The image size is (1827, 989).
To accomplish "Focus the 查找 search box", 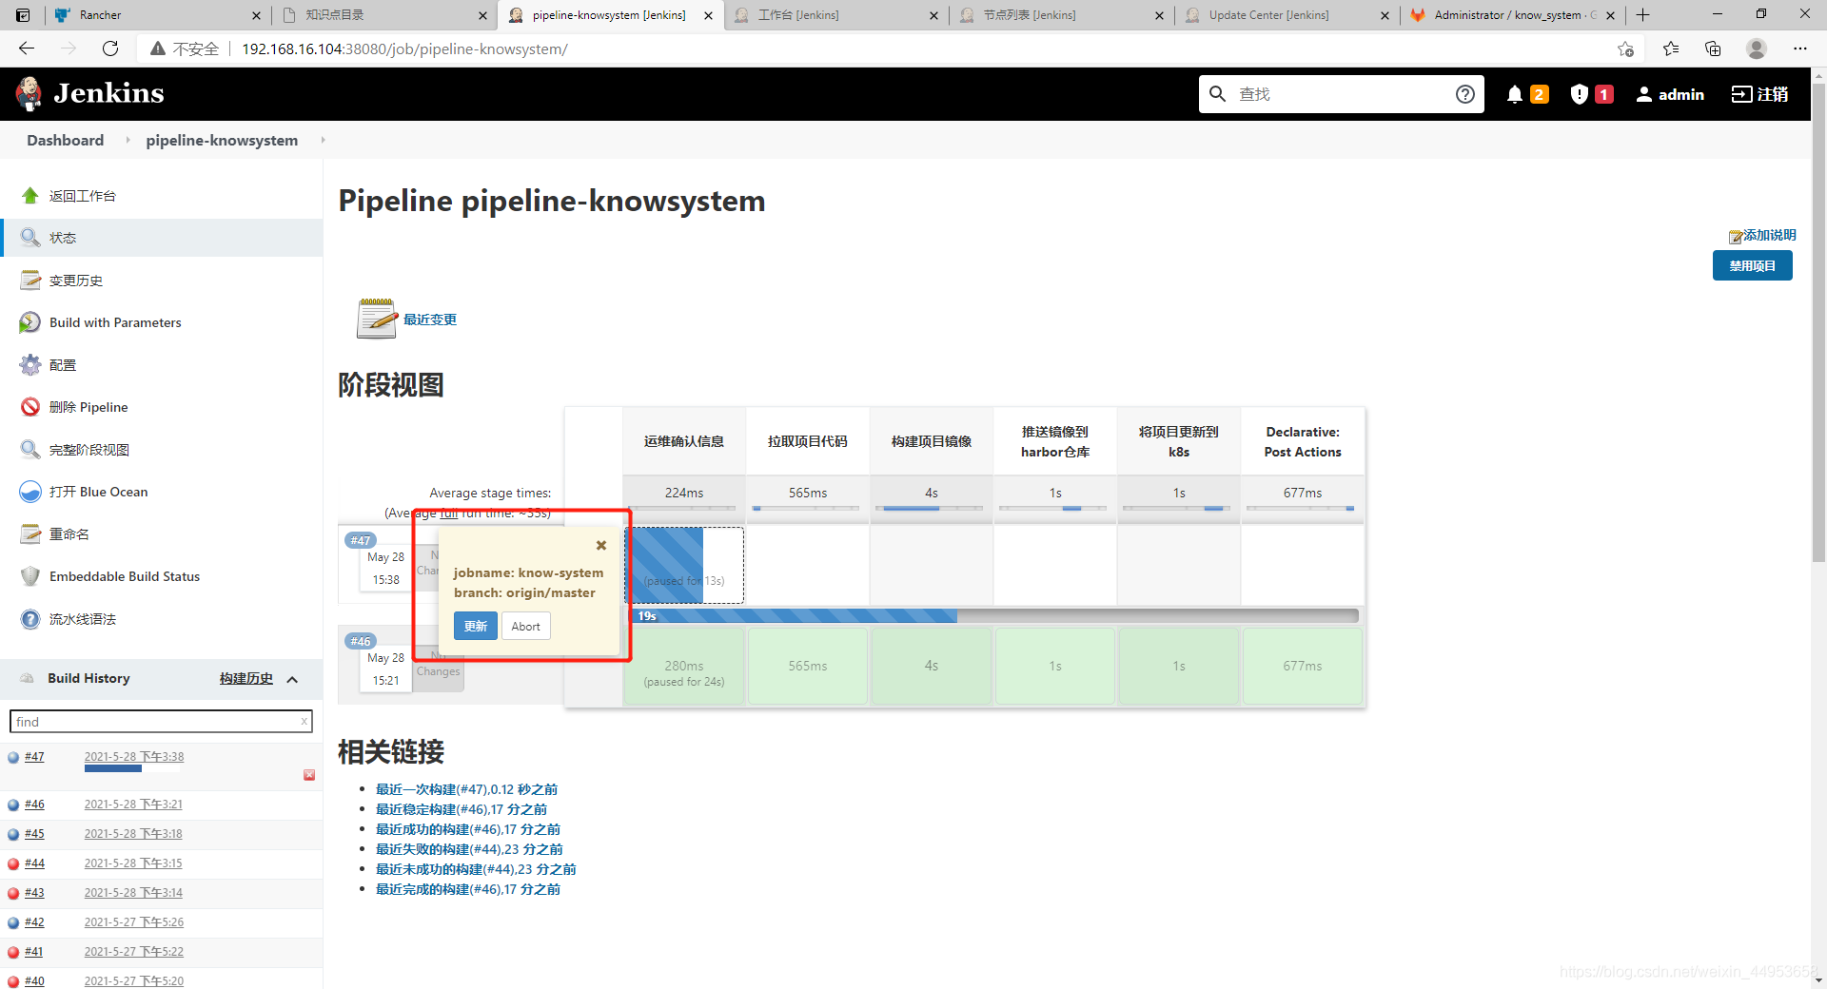I will (1342, 94).
